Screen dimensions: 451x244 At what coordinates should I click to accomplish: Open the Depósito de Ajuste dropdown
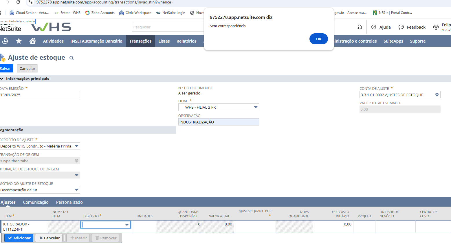point(76,146)
